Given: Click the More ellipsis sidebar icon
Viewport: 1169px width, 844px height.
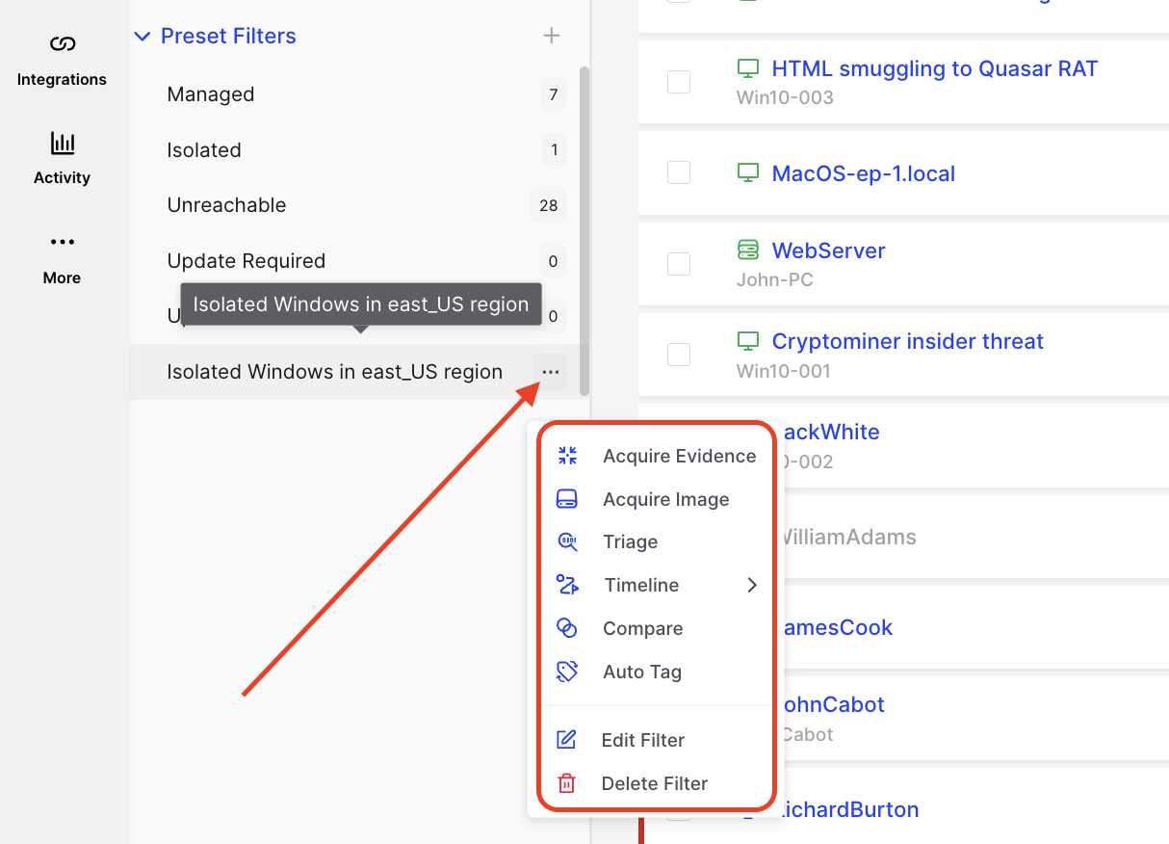Looking at the screenshot, I should click(62, 243).
